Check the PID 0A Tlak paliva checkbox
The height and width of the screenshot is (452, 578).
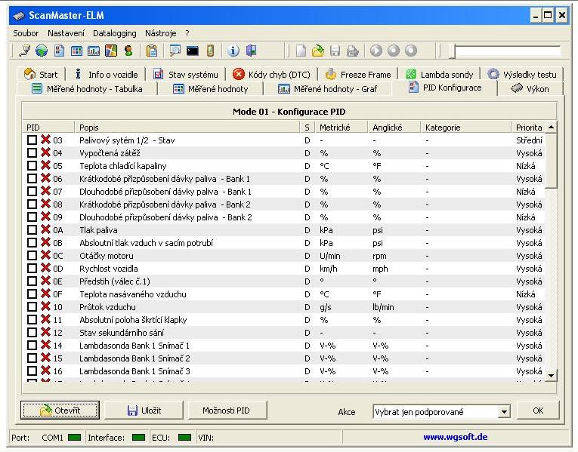click(x=32, y=229)
